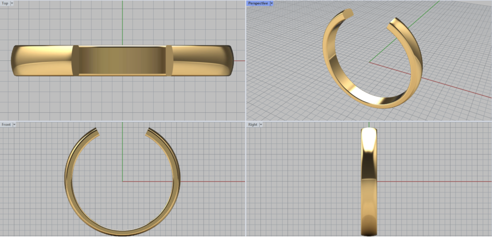Select the recessed center panel in Top view
The image size is (492, 237).
(122, 60)
